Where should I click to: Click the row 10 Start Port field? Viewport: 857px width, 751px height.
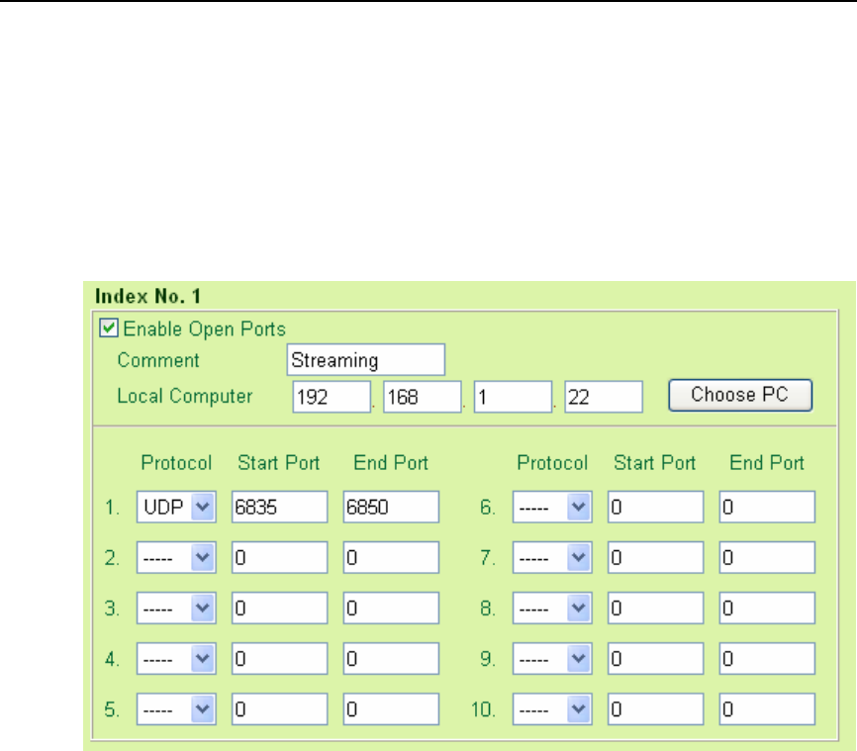coord(655,708)
